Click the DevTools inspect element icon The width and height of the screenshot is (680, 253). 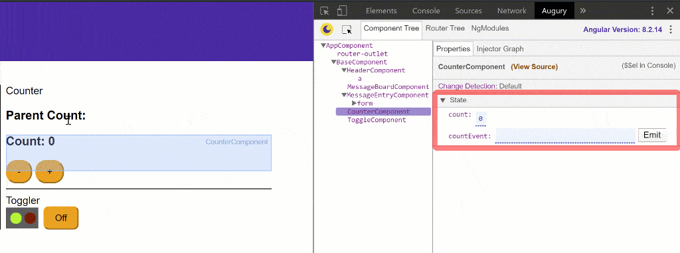tap(324, 11)
